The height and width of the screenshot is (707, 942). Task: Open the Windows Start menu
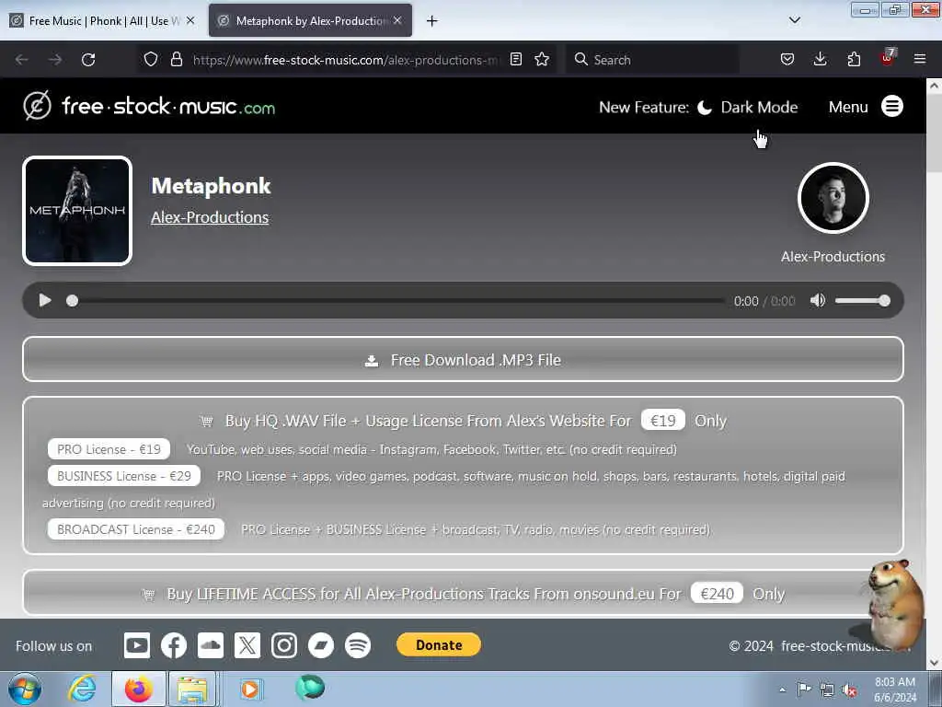[x=25, y=689]
